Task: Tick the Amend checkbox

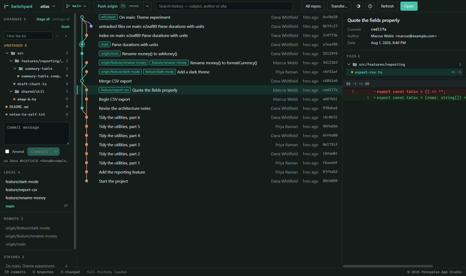Action: pyautogui.click(x=7, y=152)
